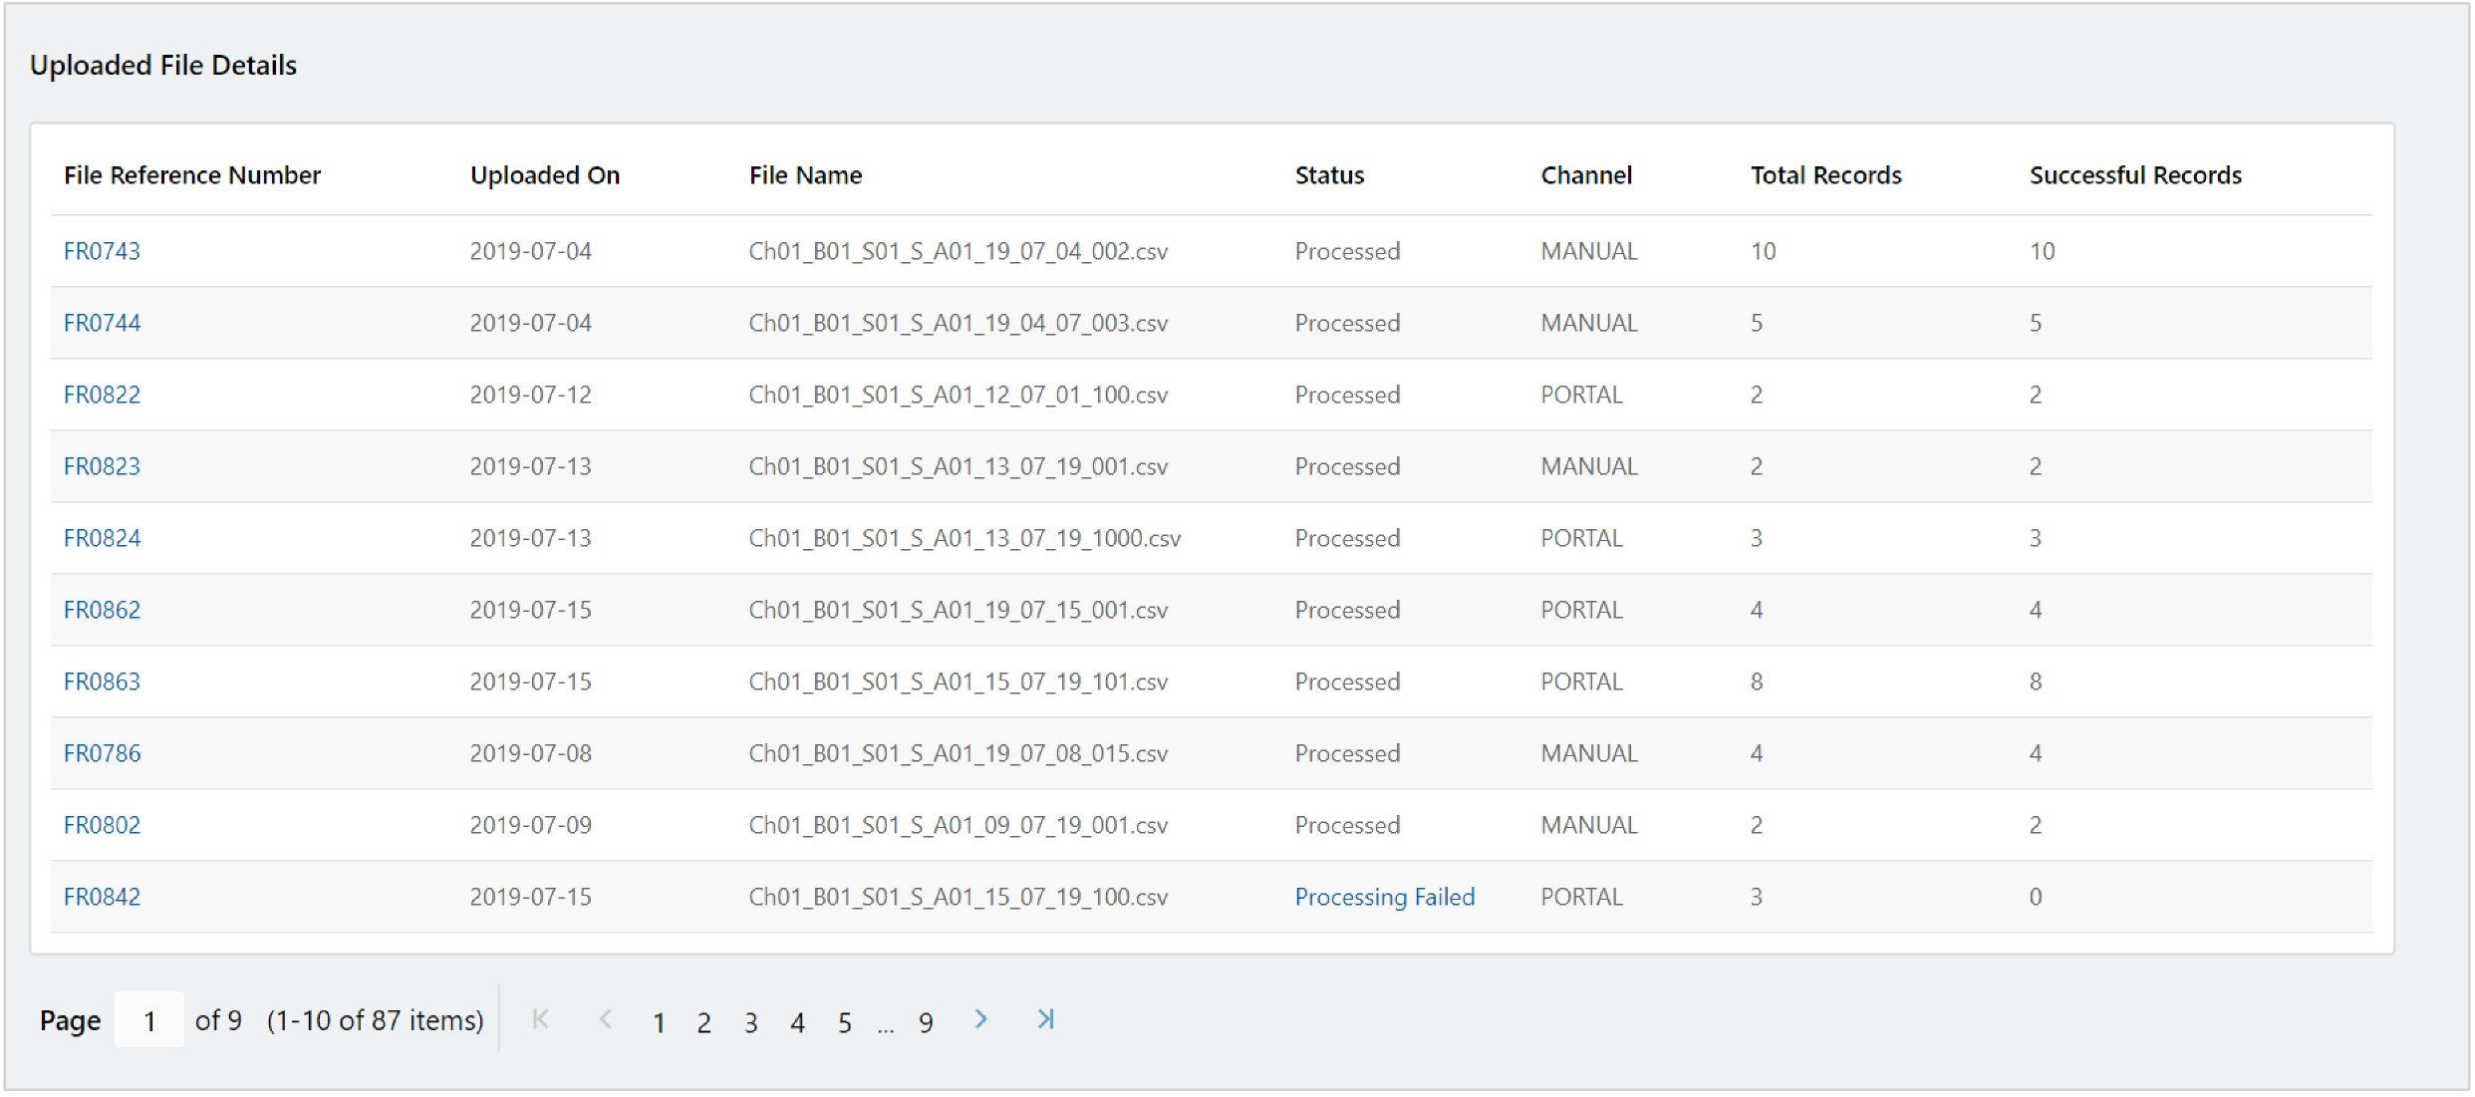The height and width of the screenshot is (1097, 2475).
Task: Click the Page number input field
Action: click(x=149, y=1020)
